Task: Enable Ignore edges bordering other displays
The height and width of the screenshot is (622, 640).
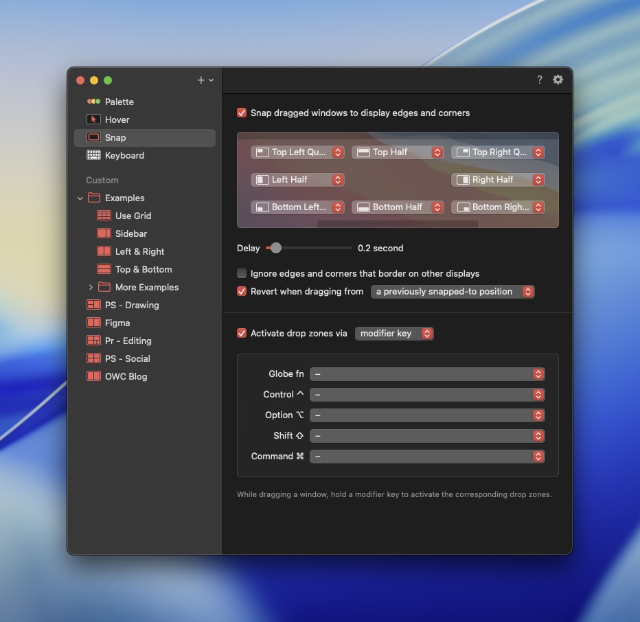Action: pyautogui.click(x=242, y=273)
